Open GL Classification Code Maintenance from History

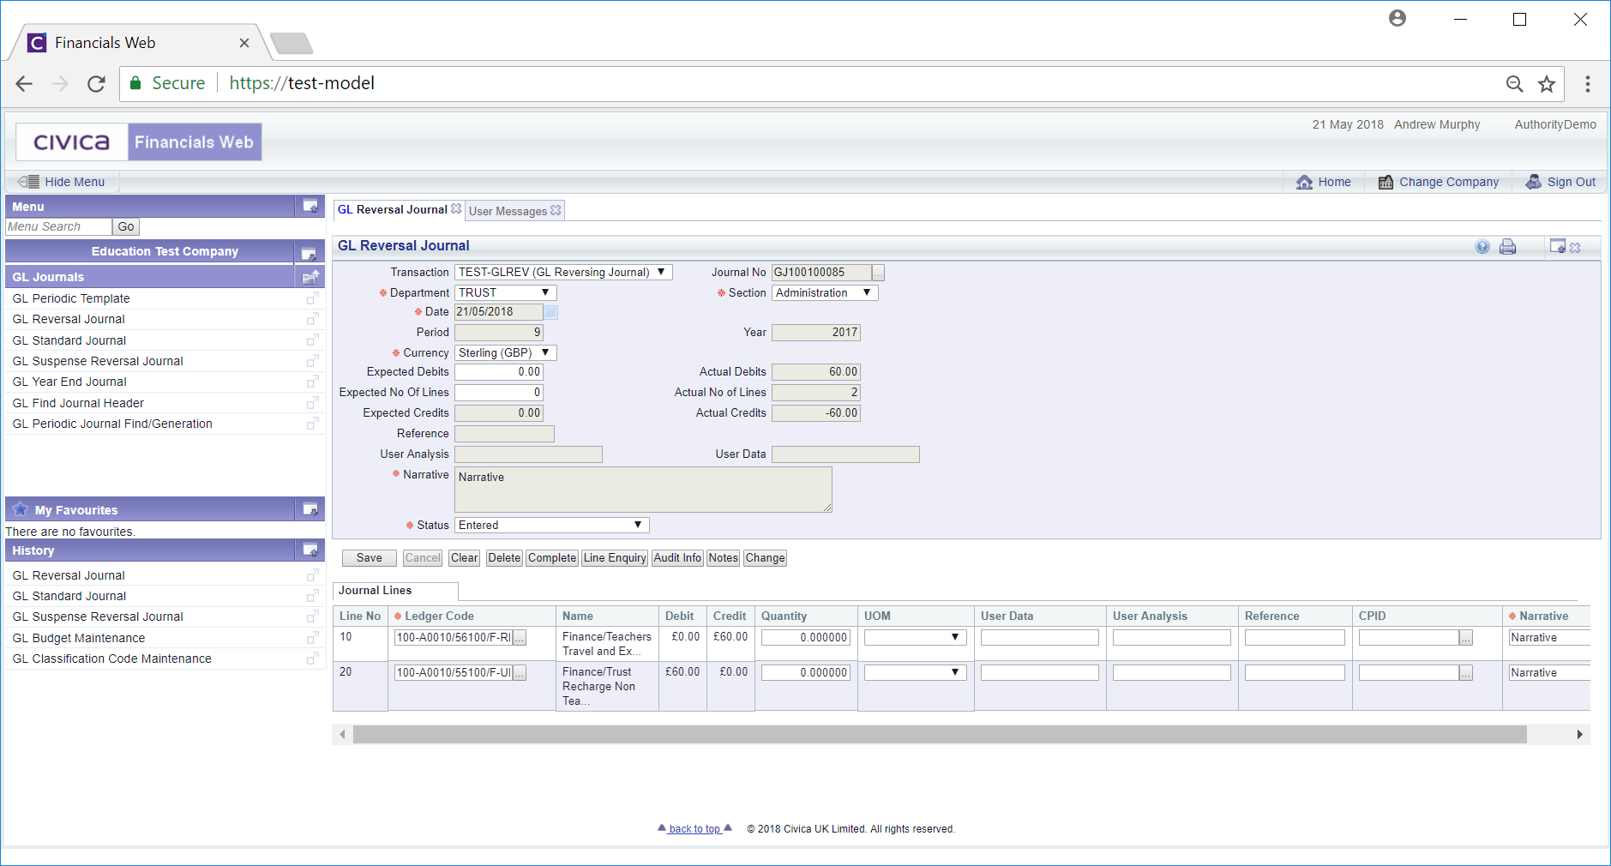[x=111, y=659]
